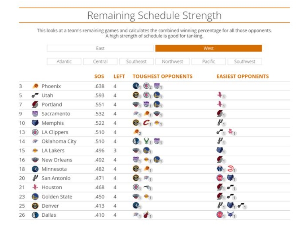Viewport: 296px width, 225px height.
Task: Switch to the East conference tab
Action: (x=100, y=48)
